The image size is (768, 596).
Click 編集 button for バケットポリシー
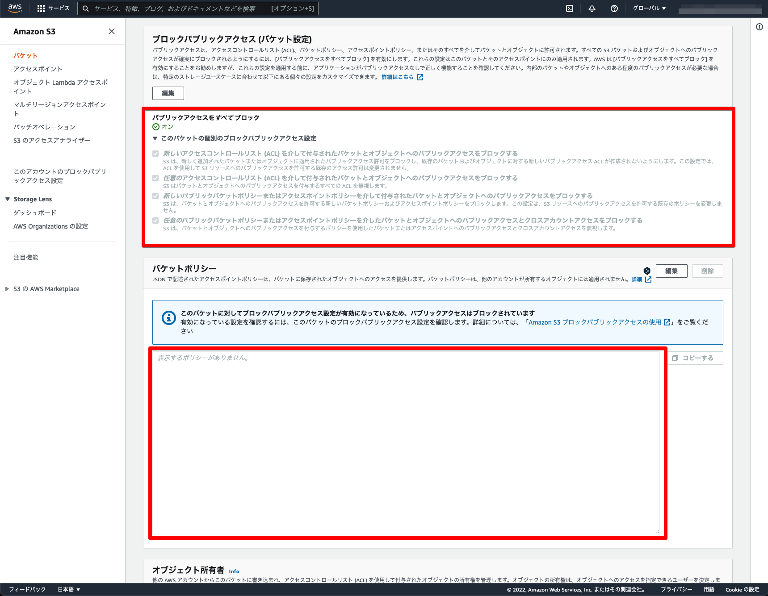coord(671,271)
